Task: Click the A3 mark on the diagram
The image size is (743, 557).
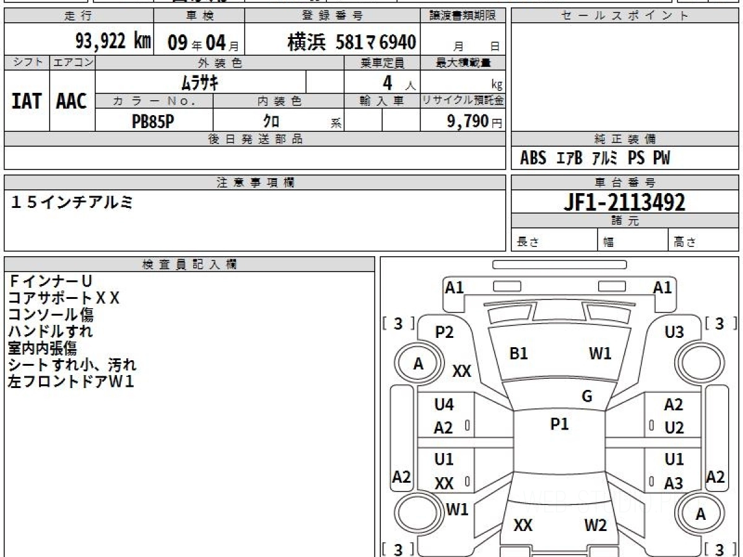Action: coord(673,483)
